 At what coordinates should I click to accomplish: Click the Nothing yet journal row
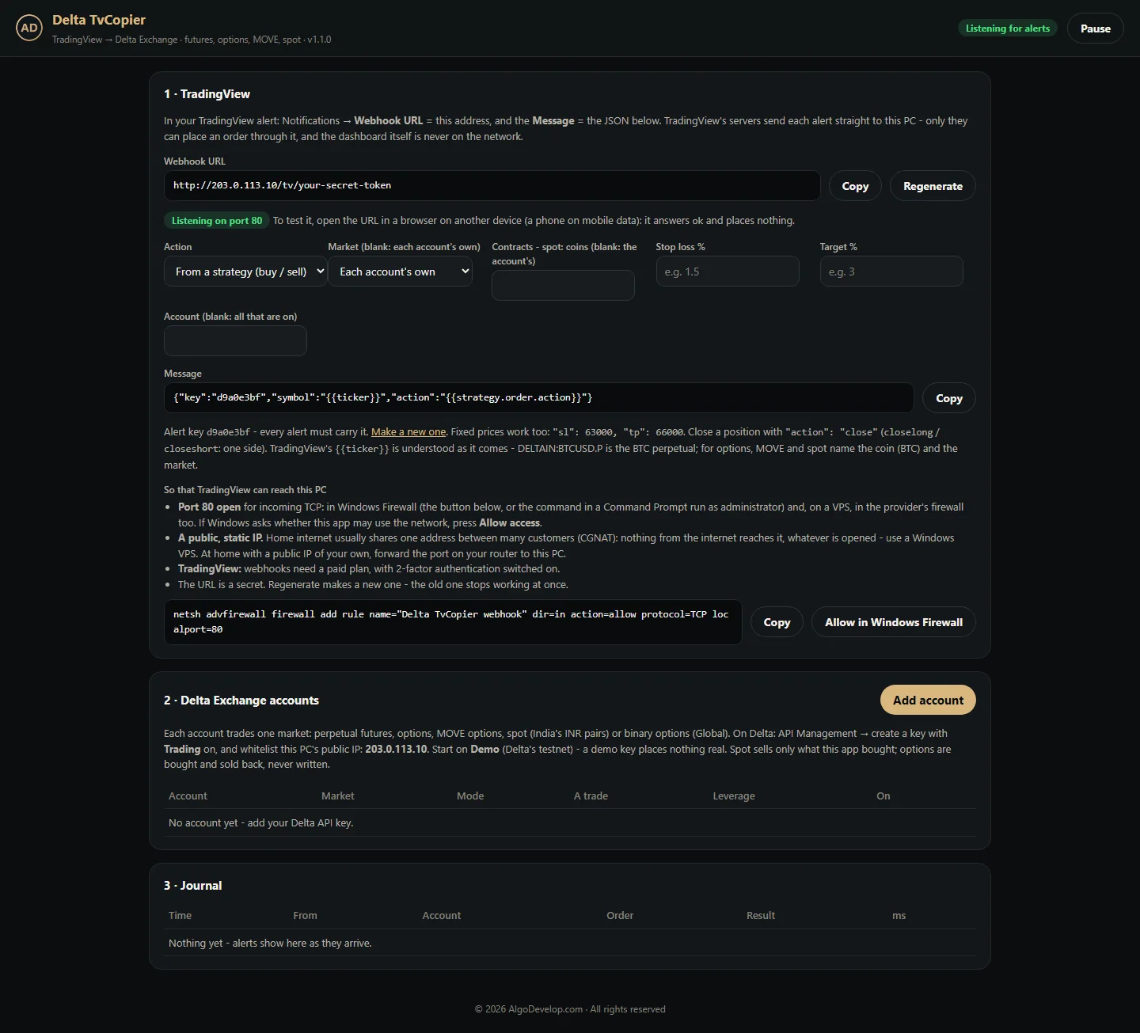pos(569,943)
